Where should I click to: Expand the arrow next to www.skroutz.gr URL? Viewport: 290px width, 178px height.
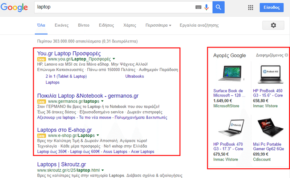pyautogui.click(x=102, y=170)
